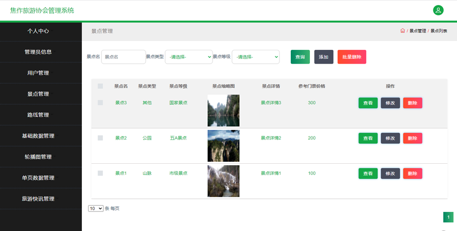
Task: Check the checkbox for 景点3 row
Action: [x=100, y=103]
